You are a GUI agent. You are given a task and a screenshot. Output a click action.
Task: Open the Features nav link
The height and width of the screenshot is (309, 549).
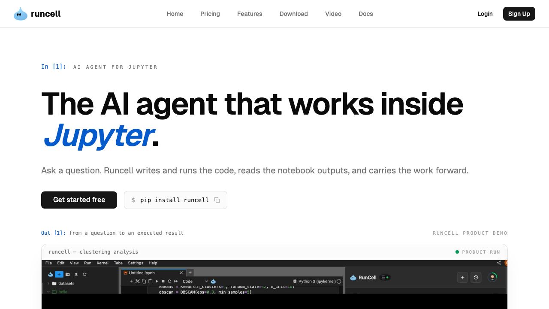(x=250, y=14)
